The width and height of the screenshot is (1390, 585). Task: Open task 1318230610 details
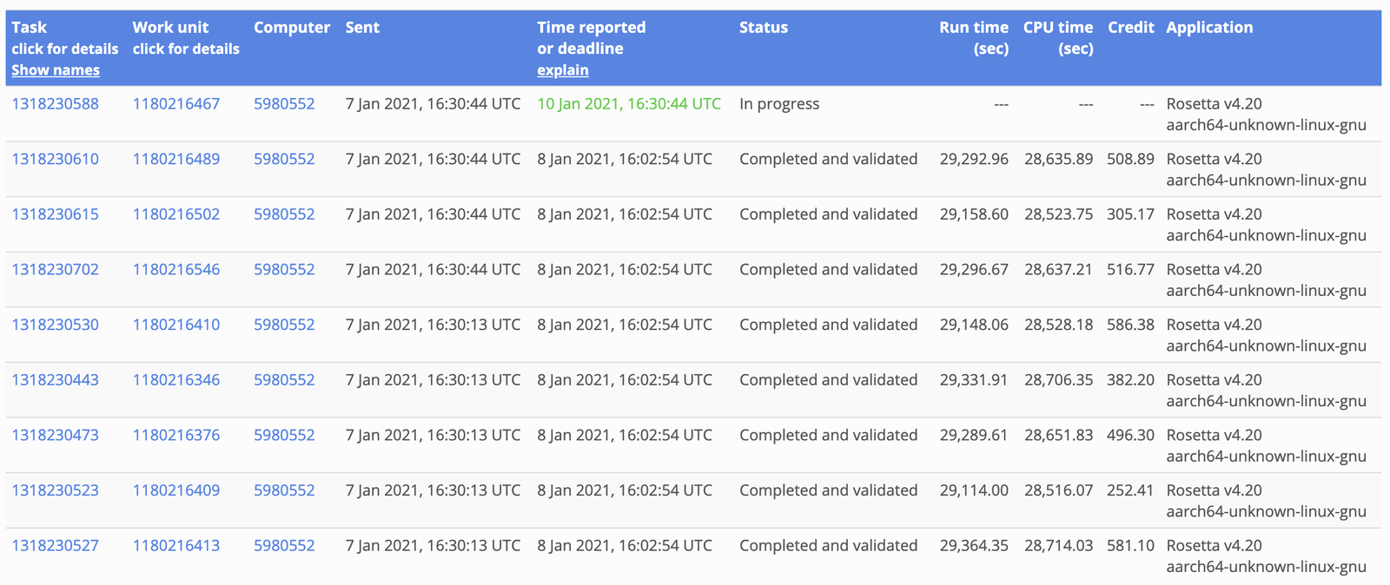coord(55,159)
